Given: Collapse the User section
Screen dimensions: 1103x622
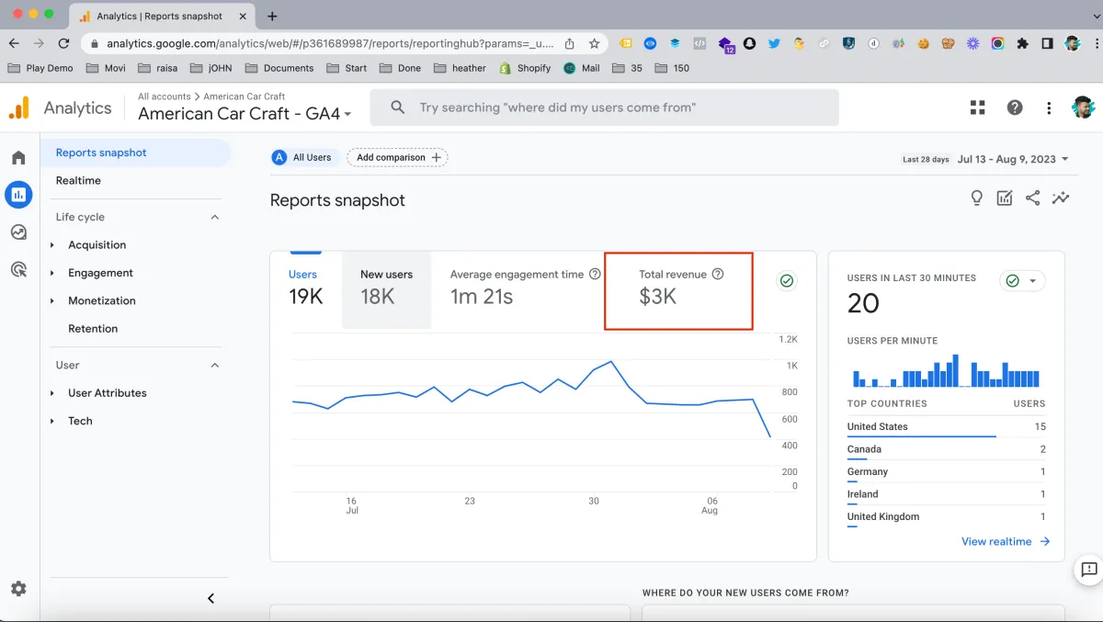Looking at the screenshot, I should (215, 365).
